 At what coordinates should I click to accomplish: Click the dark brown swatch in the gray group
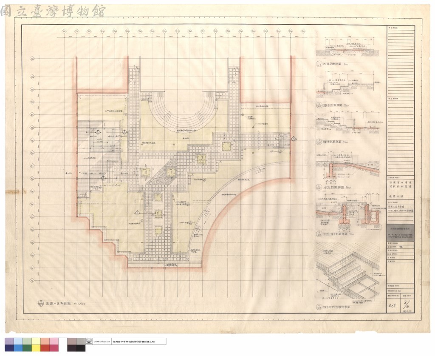pos(71,348)
